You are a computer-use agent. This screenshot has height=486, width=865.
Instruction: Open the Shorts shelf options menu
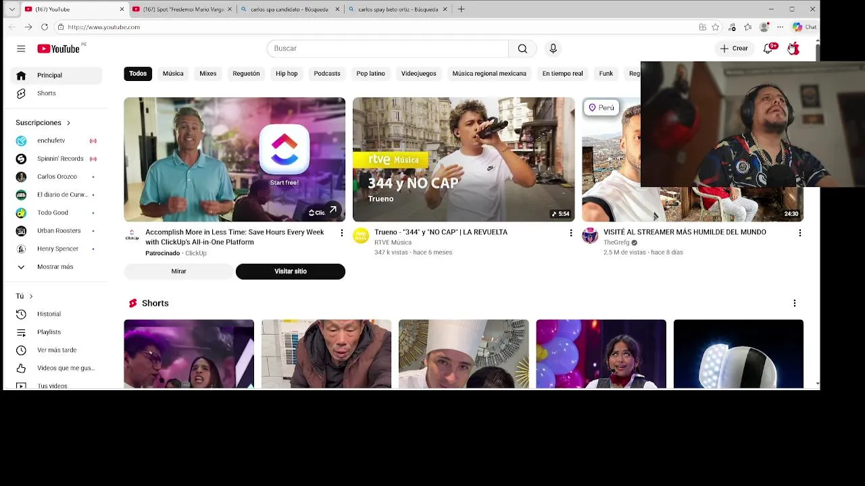coord(794,304)
